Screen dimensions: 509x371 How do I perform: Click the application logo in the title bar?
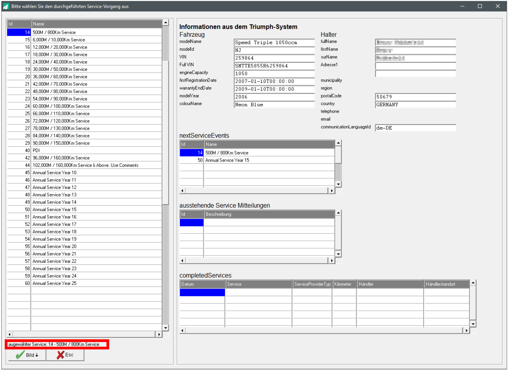[6, 6]
